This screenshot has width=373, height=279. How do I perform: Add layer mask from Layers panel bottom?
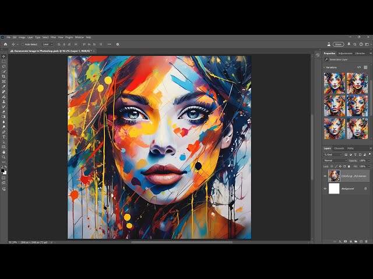coord(345,242)
